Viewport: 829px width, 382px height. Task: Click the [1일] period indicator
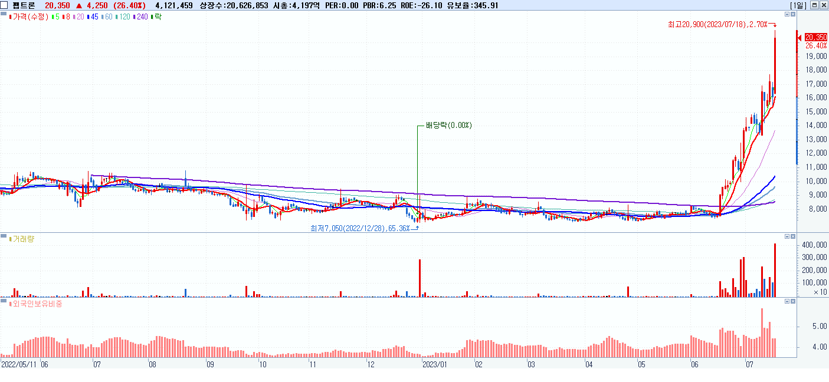click(x=799, y=5)
